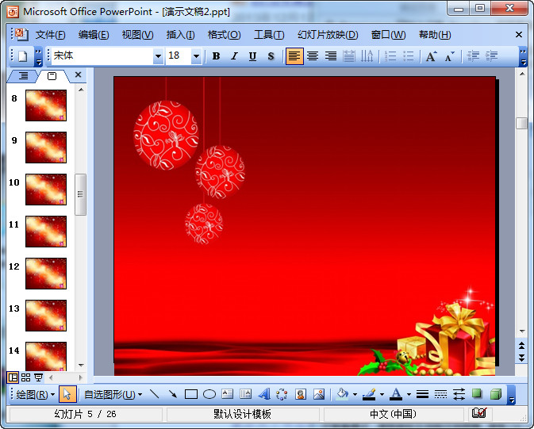The width and height of the screenshot is (534, 429).
Task: Switch to Slide Sorter view
Action: point(26,377)
